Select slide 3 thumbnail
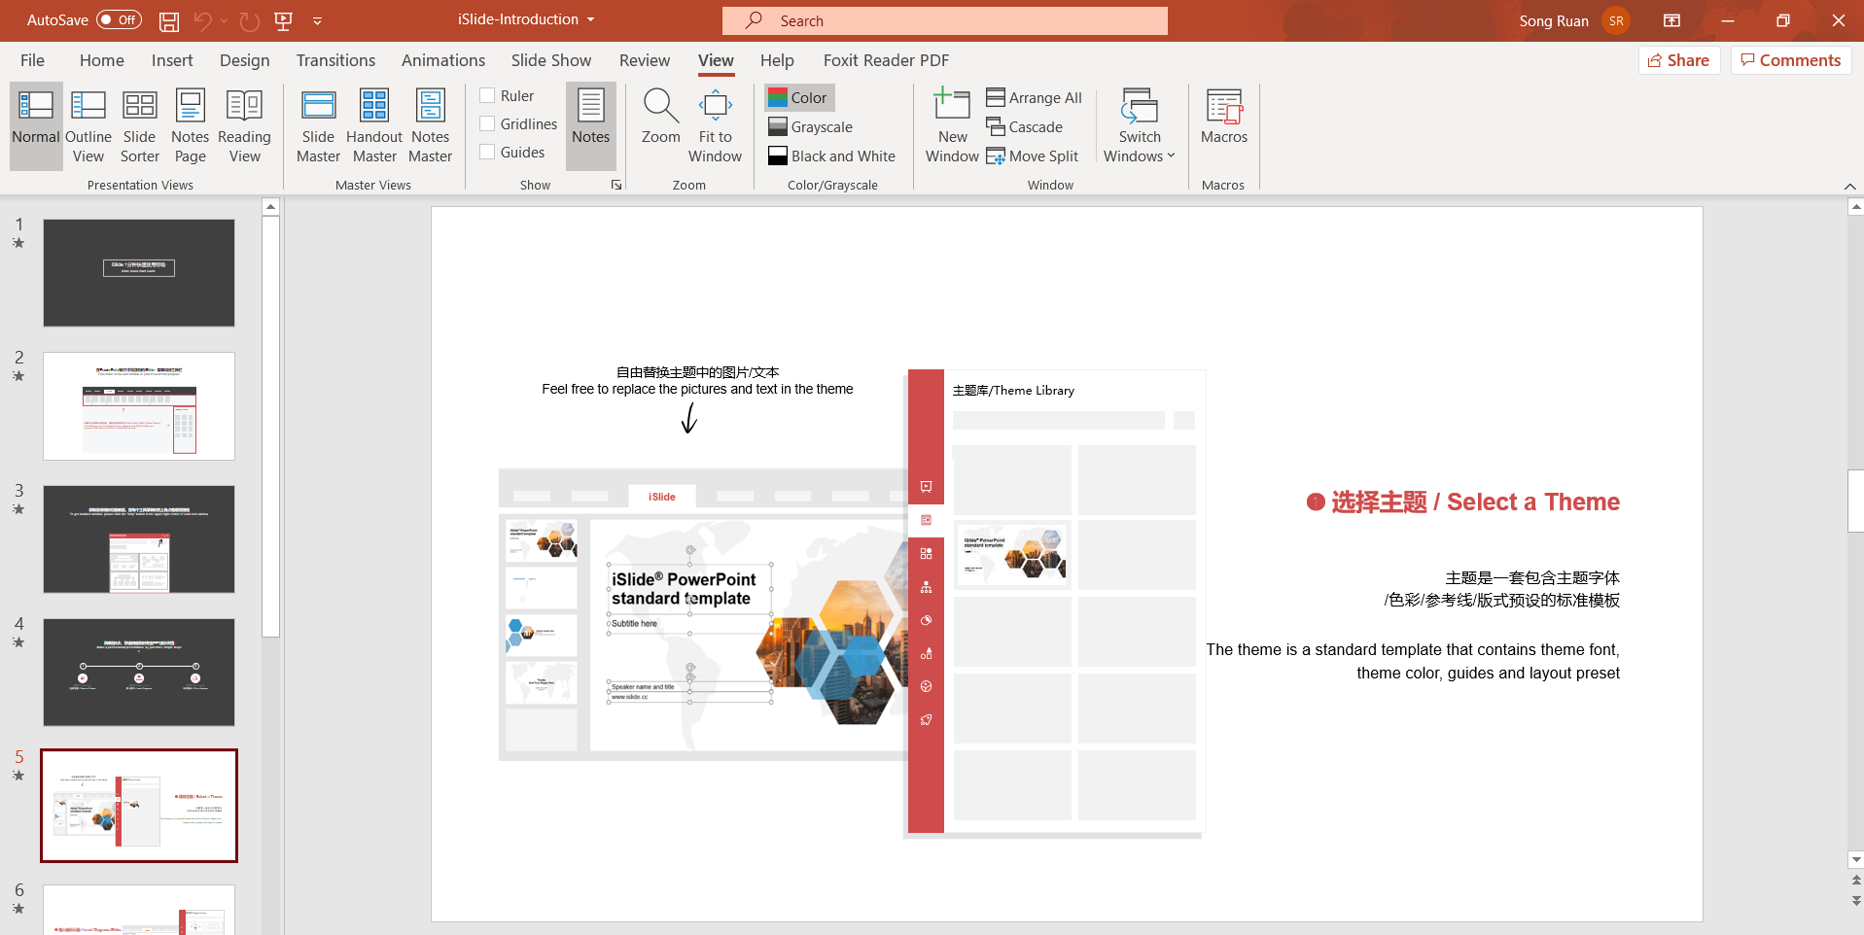Screen dimensions: 1864x935 click(x=139, y=539)
